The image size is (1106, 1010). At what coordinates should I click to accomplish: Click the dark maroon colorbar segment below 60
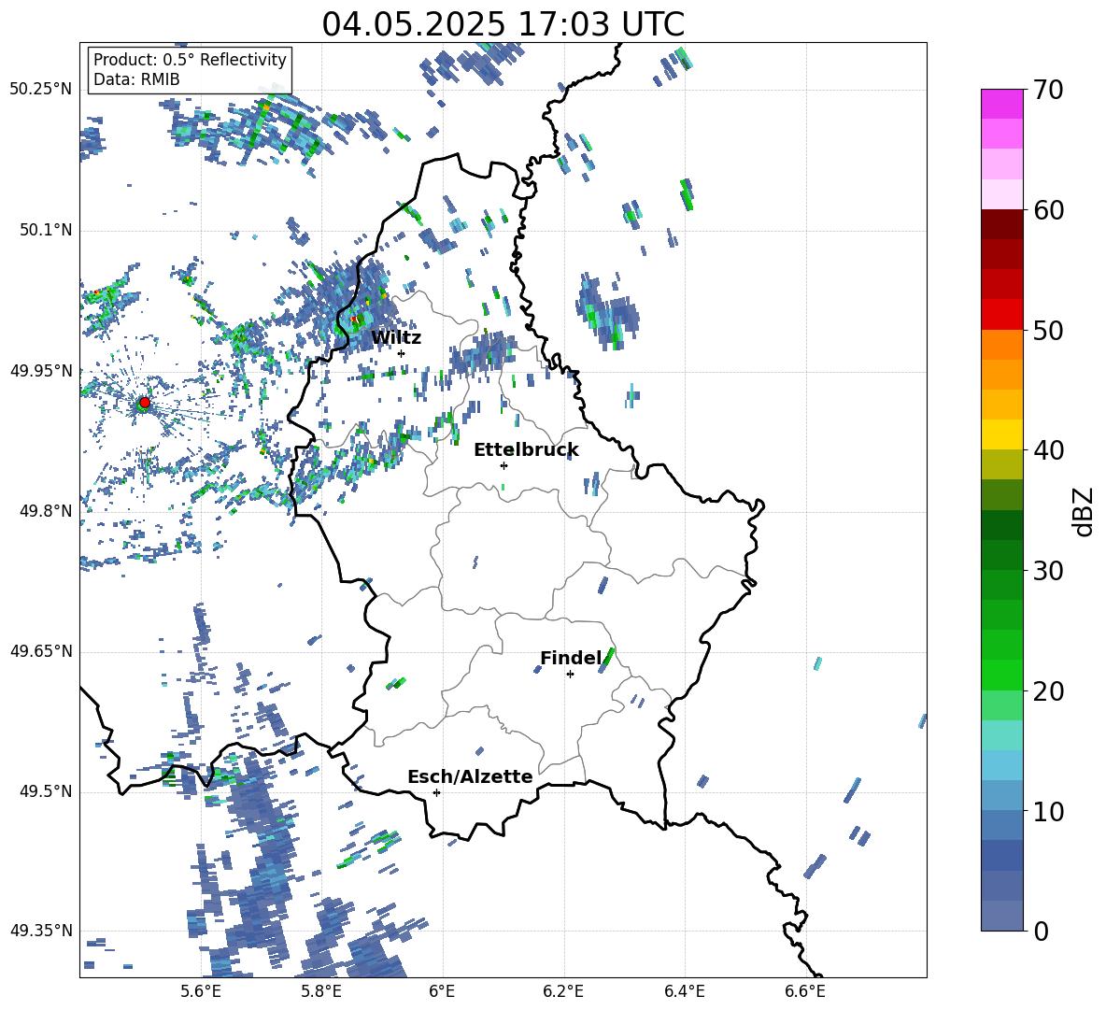click(x=1001, y=225)
